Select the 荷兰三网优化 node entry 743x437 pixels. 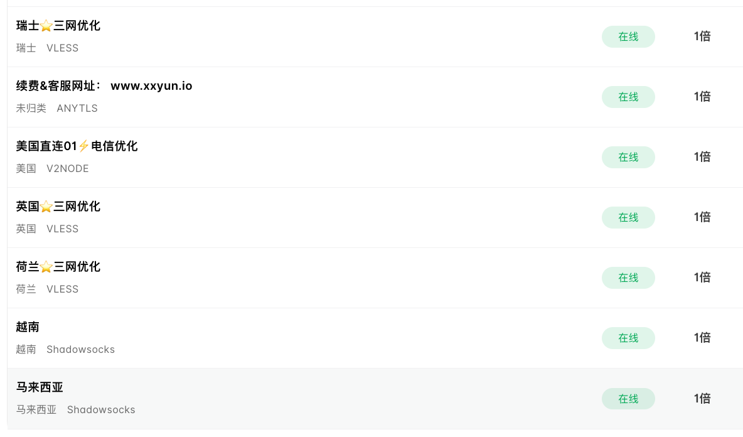click(x=375, y=278)
